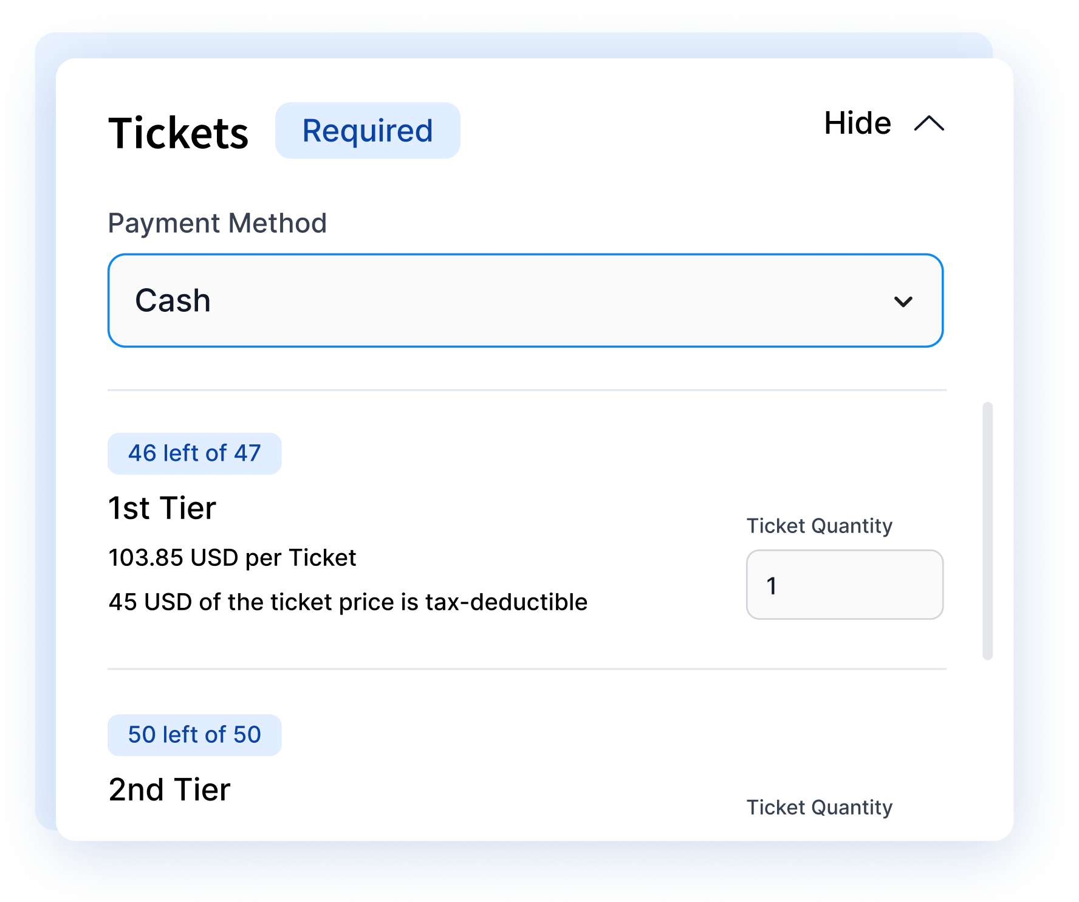Screen dimensions: 1079x902
Task: Click the 50 left of 50 badge
Action: [x=194, y=735]
